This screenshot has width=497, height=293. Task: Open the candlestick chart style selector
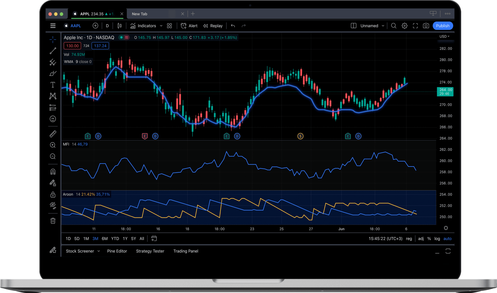(x=119, y=26)
